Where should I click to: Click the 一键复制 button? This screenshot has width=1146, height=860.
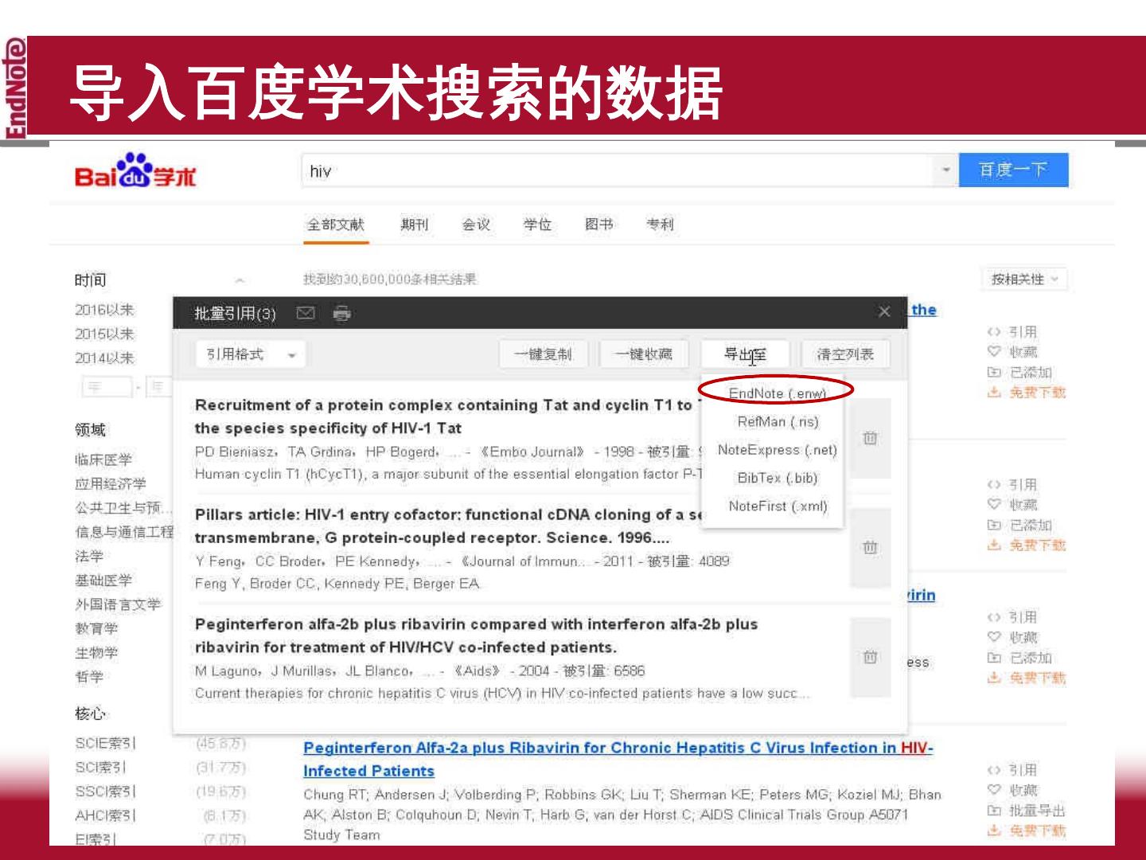click(543, 354)
